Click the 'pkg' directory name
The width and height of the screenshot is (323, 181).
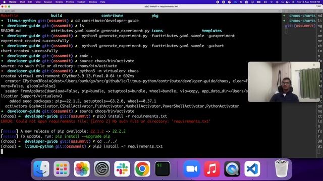155,16
